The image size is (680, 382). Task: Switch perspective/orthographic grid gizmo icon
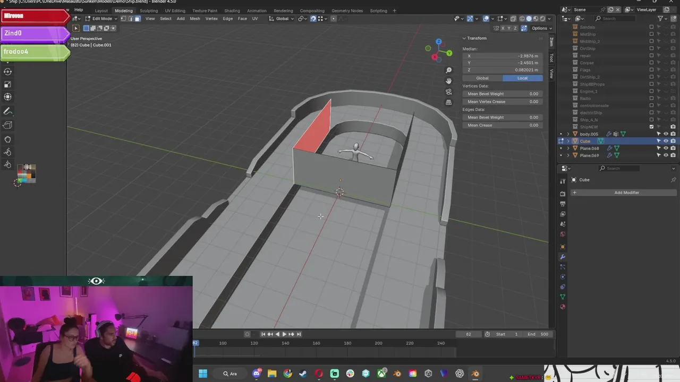pos(449,102)
